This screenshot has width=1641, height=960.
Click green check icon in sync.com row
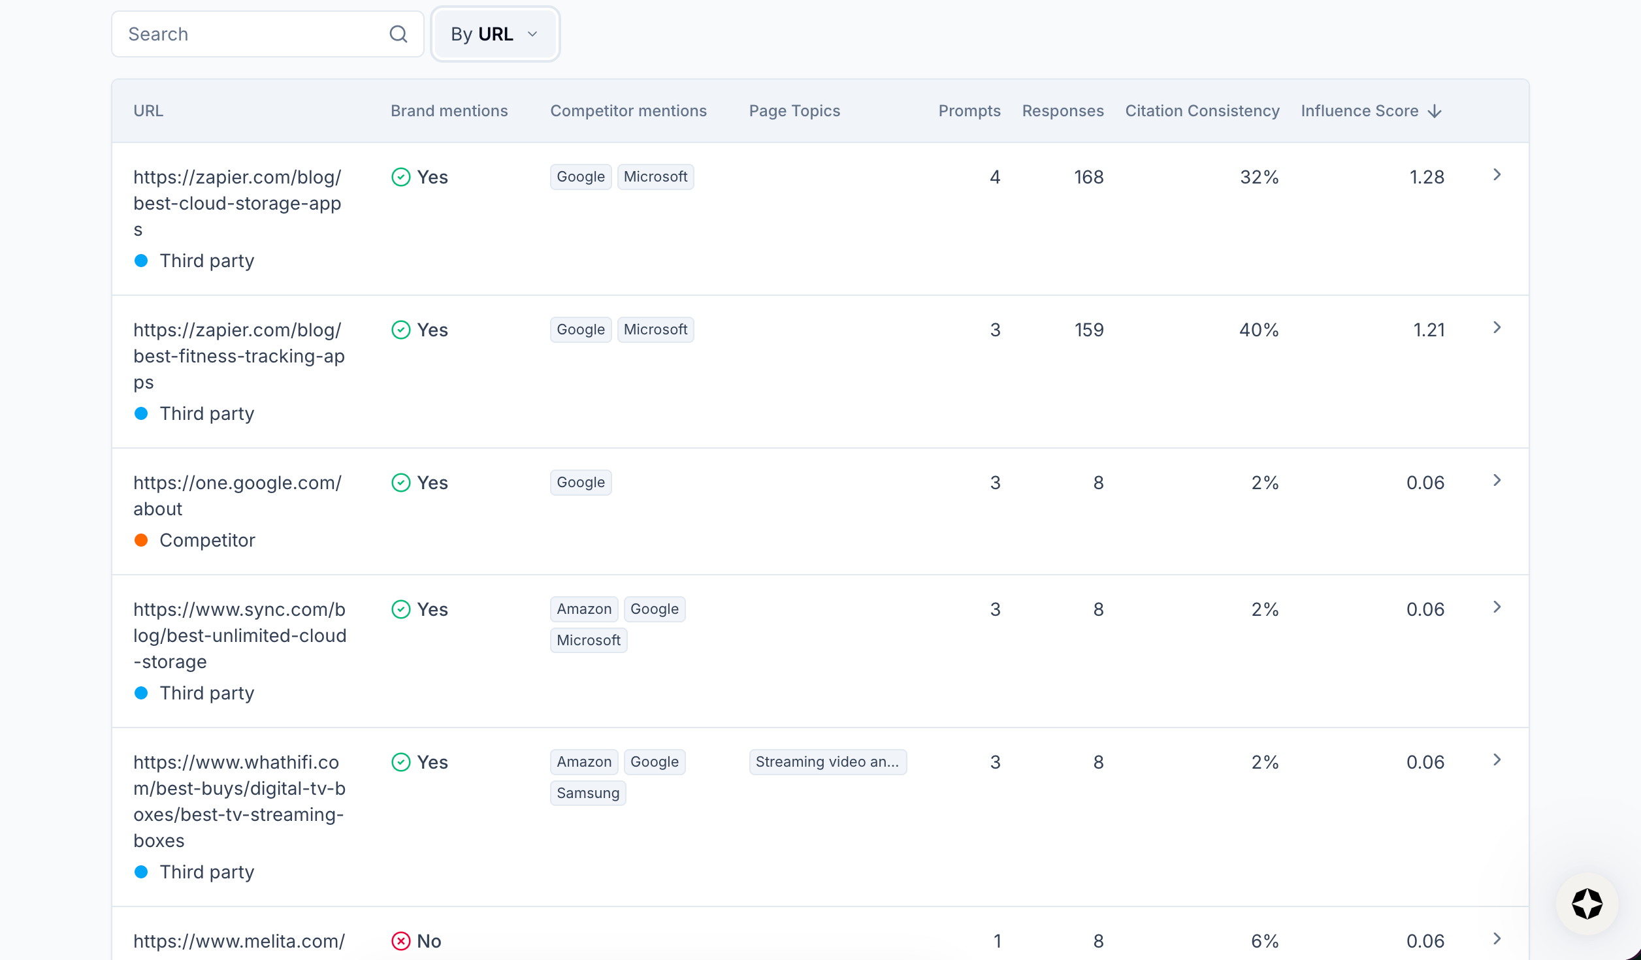click(400, 609)
